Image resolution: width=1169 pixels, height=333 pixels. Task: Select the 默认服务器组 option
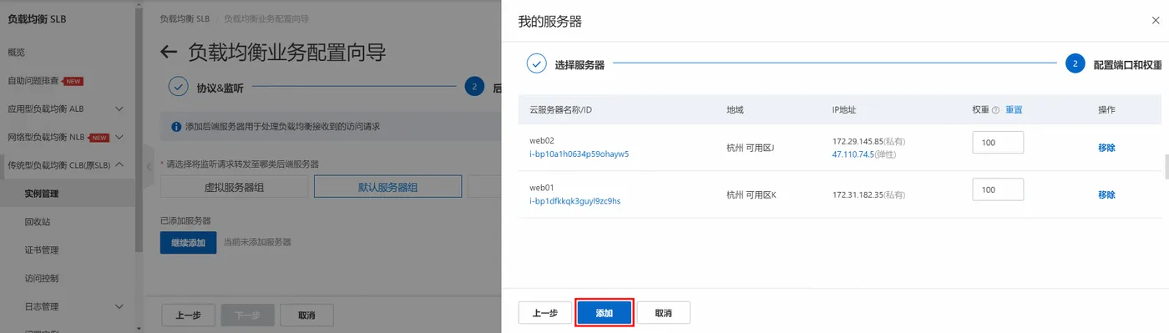387,187
